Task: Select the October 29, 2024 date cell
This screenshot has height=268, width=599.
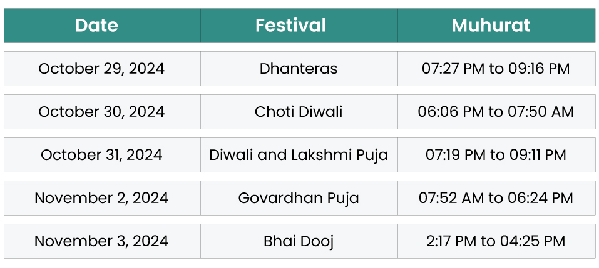Action: (x=101, y=69)
